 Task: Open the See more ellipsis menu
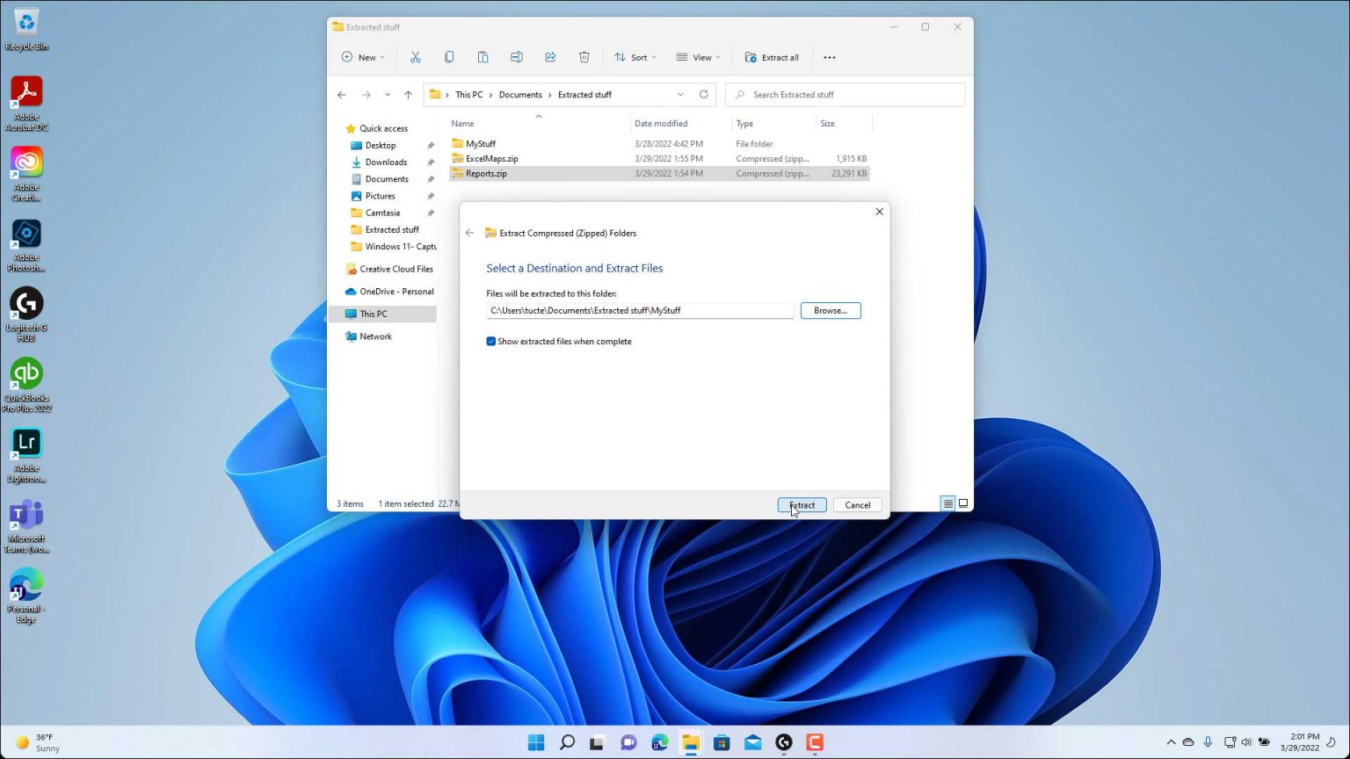point(829,57)
